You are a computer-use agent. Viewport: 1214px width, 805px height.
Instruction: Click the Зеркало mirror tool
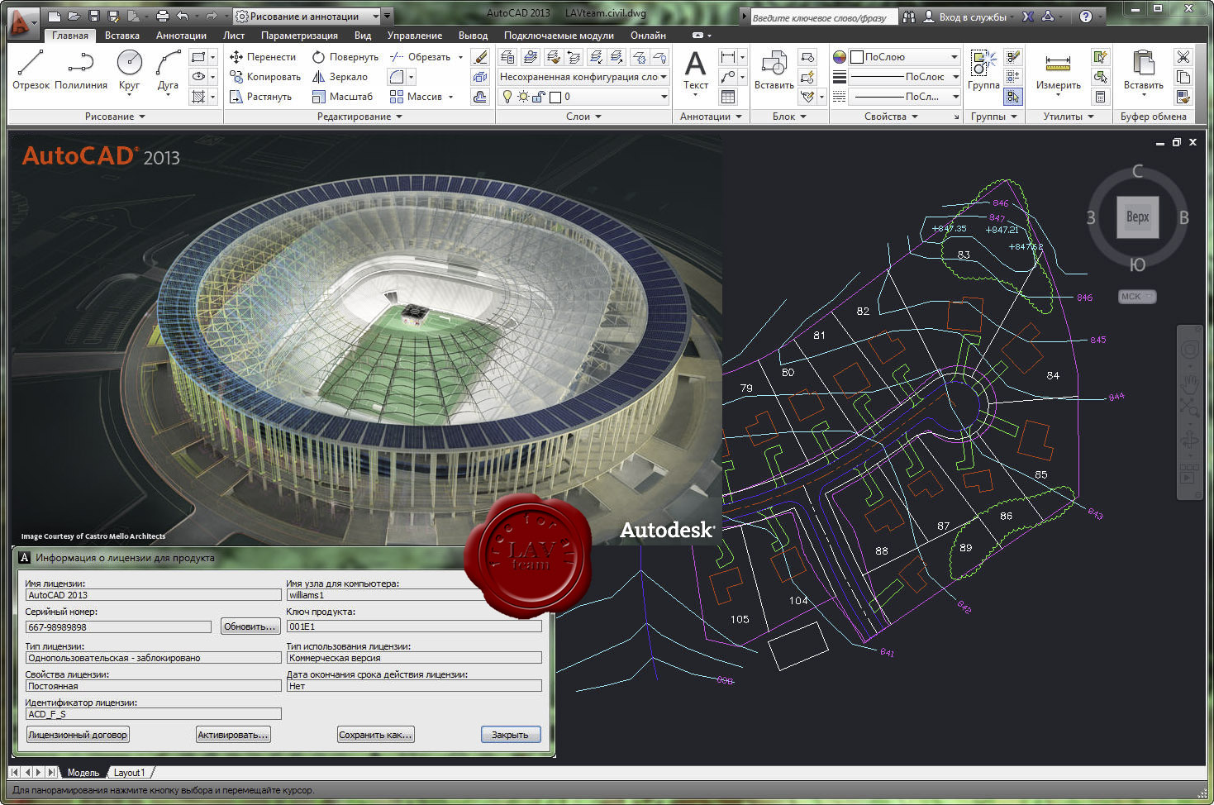(x=340, y=77)
